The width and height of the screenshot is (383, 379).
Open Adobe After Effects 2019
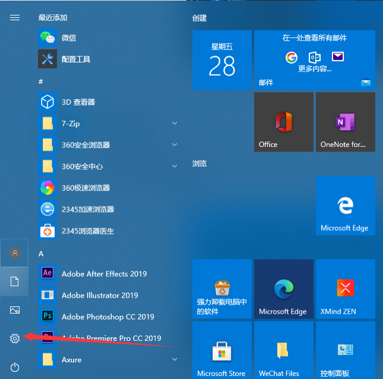tap(104, 274)
